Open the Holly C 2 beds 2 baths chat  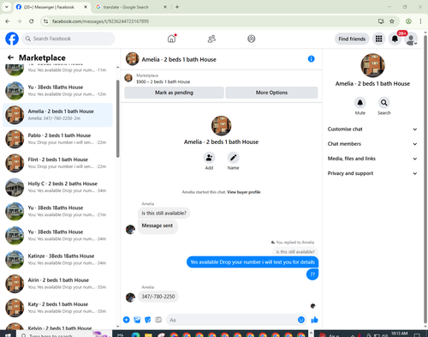coord(57,187)
